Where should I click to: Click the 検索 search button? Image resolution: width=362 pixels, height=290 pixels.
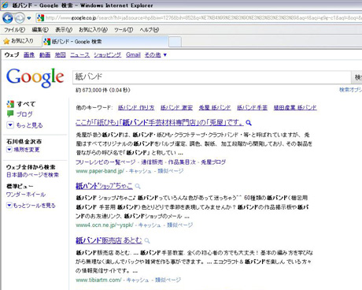point(356,77)
